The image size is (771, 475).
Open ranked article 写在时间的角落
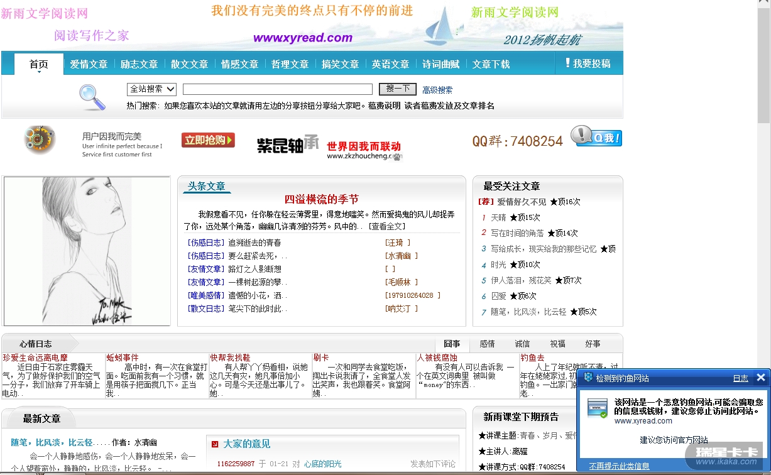517,233
